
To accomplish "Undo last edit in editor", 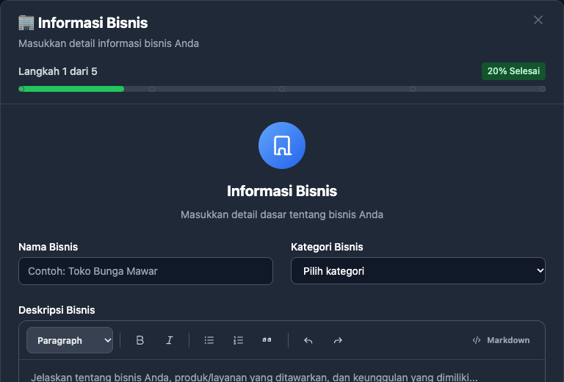I will coord(308,340).
